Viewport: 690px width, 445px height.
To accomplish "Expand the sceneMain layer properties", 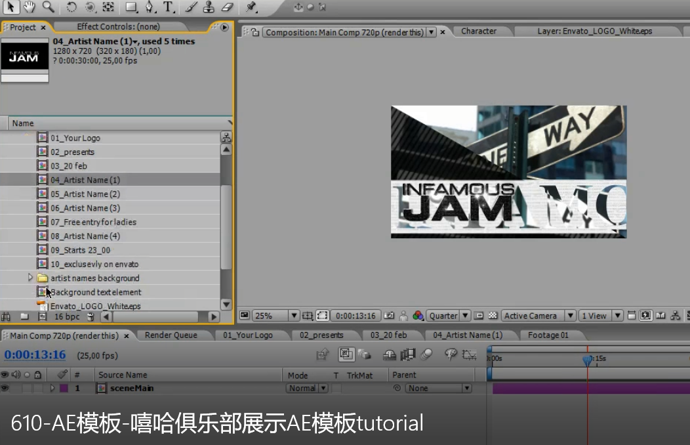I will click(52, 388).
